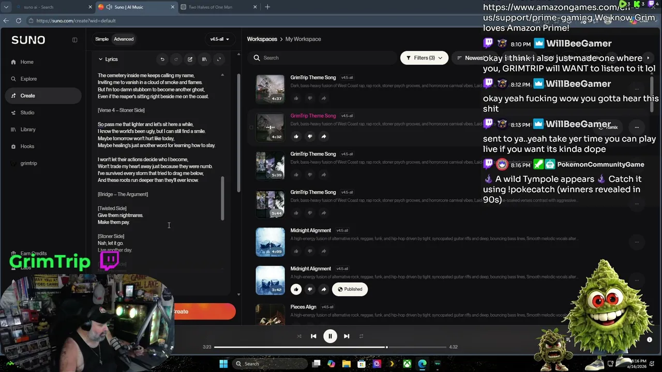The height and width of the screenshot is (372, 662).
Task: Click the "[Verse 4 – Stoner Side]" lyrics line
Action: [121, 110]
